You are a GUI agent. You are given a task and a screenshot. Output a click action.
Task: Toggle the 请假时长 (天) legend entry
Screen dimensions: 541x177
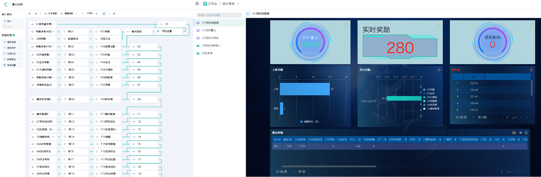[310, 121]
